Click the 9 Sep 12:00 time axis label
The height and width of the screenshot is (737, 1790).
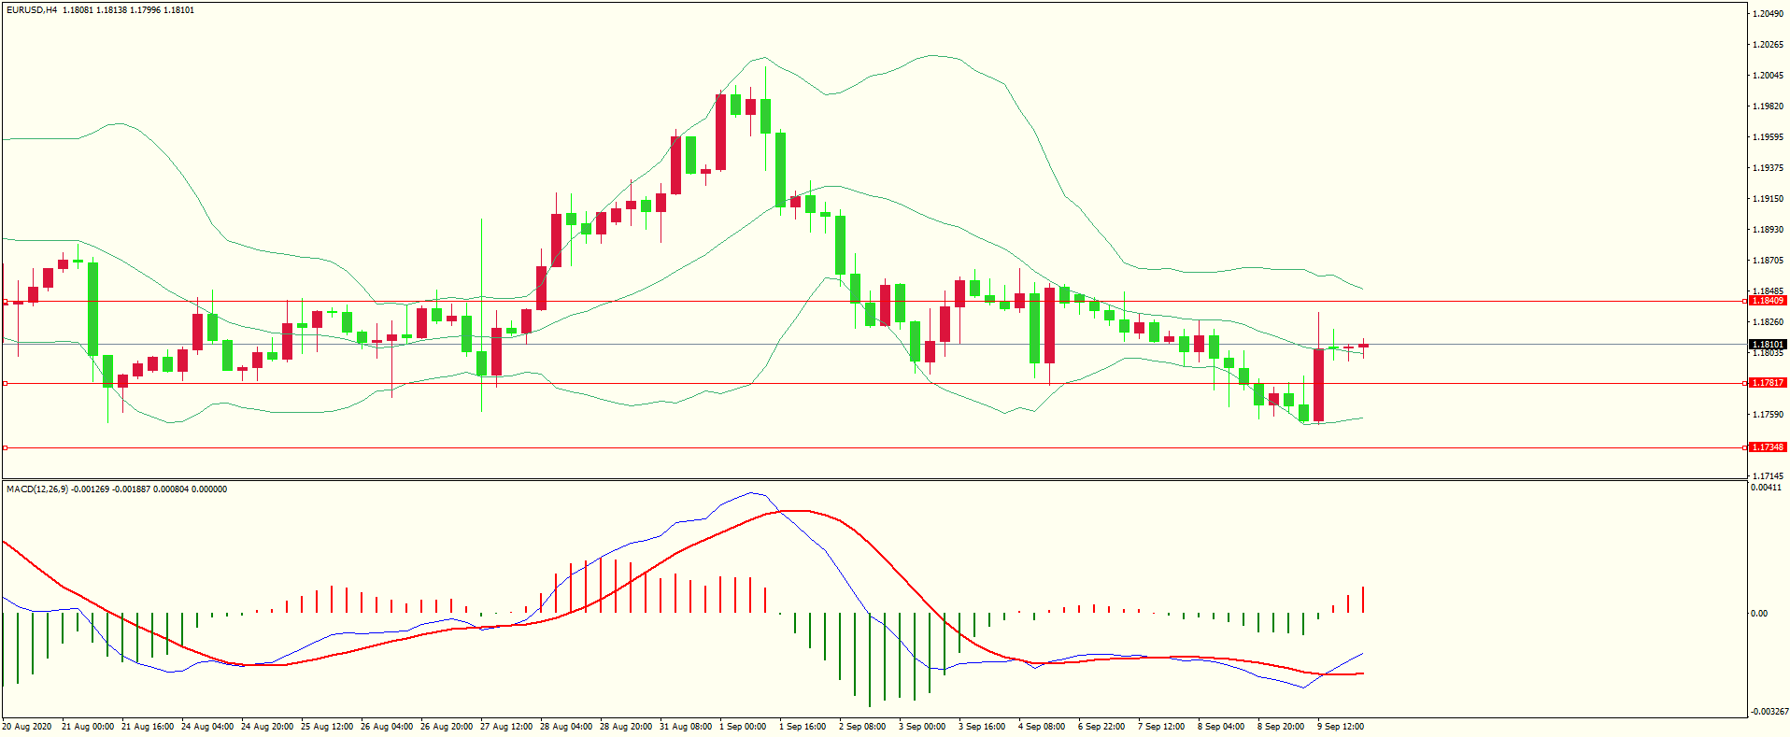[1341, 727]
